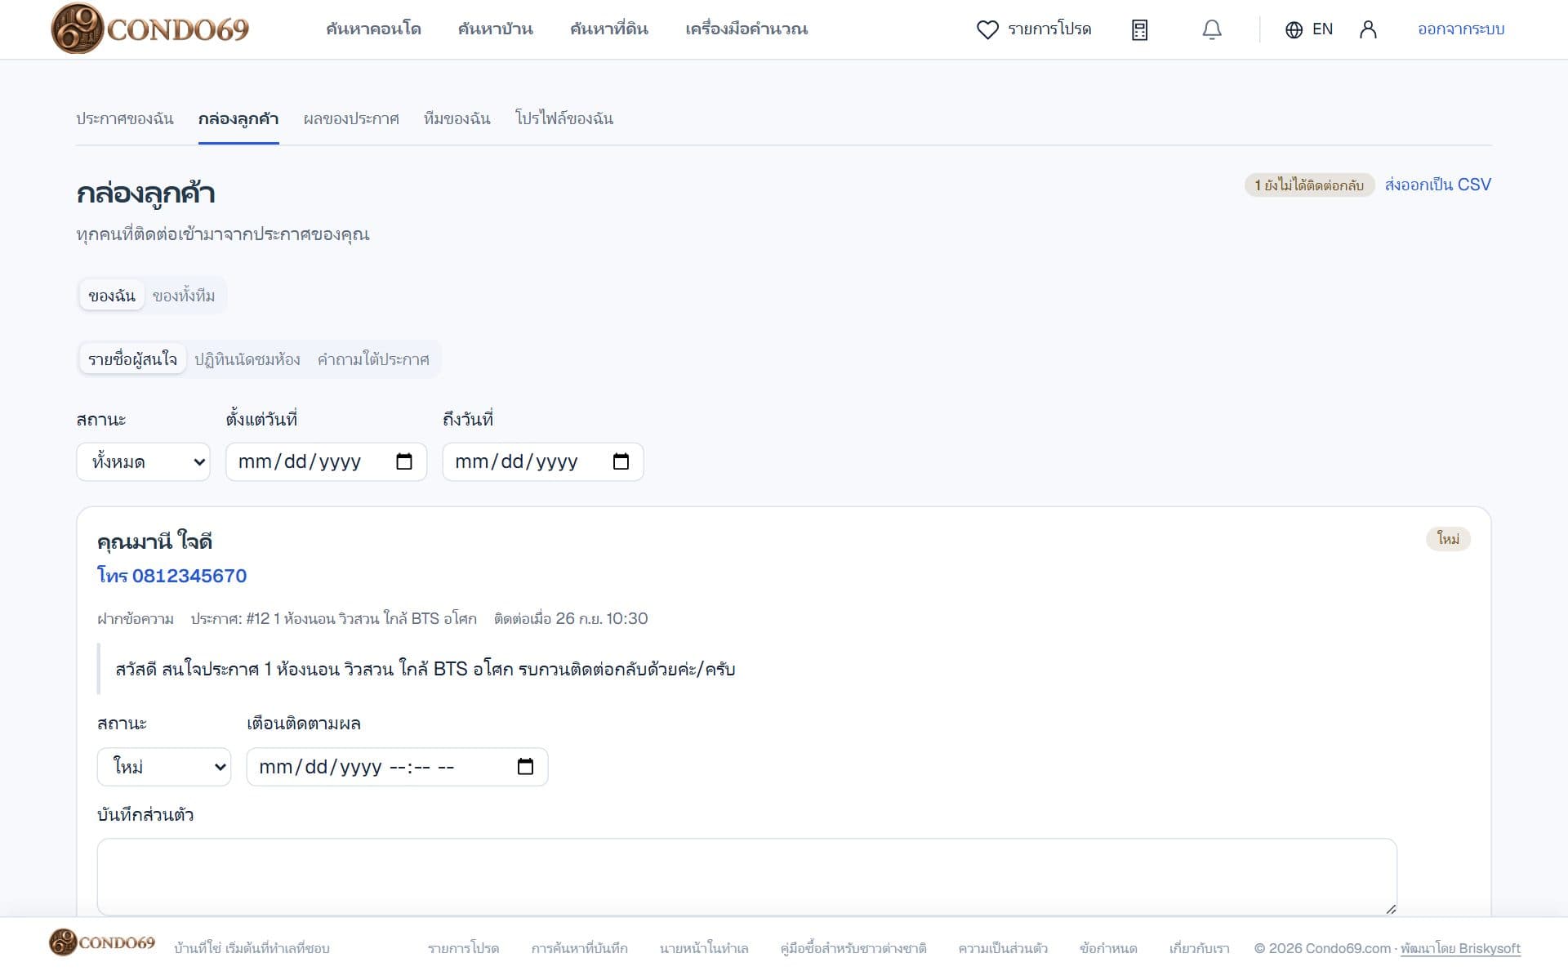Open footer link เกี่ยวกับเรา
This screenshot has height=980, width=1568.
[1199, 948]
